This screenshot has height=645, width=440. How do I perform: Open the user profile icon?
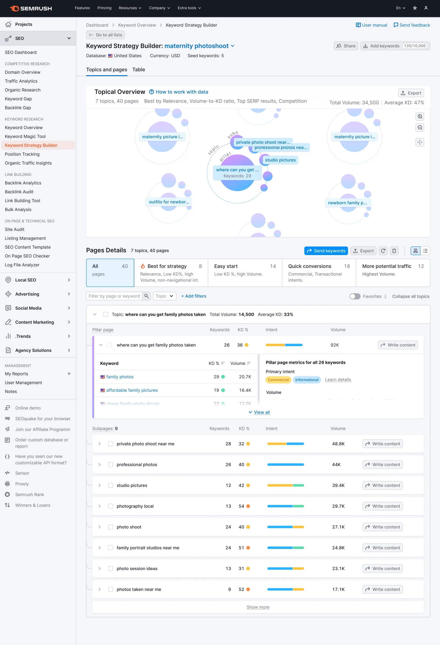click(426, 8)
